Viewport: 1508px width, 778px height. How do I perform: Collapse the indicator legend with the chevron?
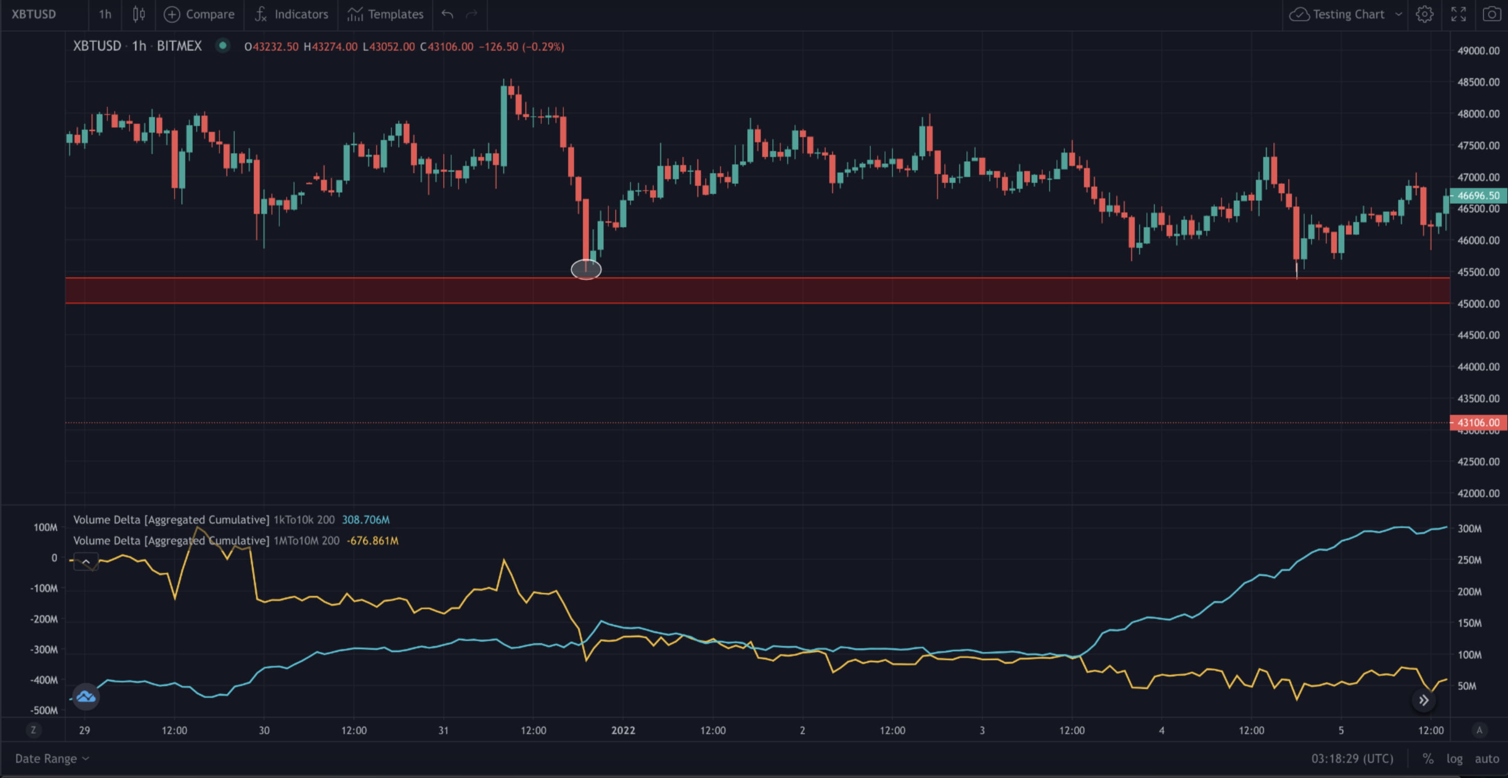coord(85,562)
